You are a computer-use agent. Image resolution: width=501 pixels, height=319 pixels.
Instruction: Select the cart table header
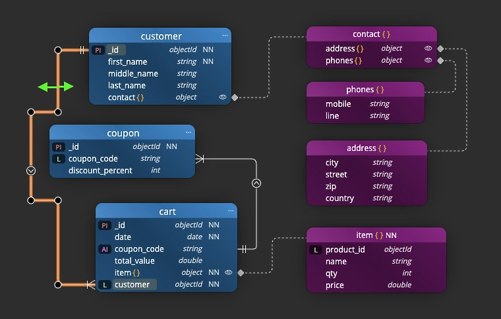pyautogui.click(x=167, y=211)
